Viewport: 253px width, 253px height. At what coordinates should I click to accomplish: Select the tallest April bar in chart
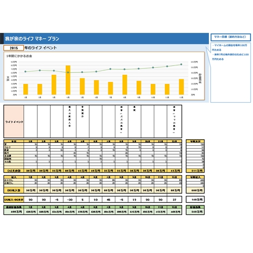point(68,80)
